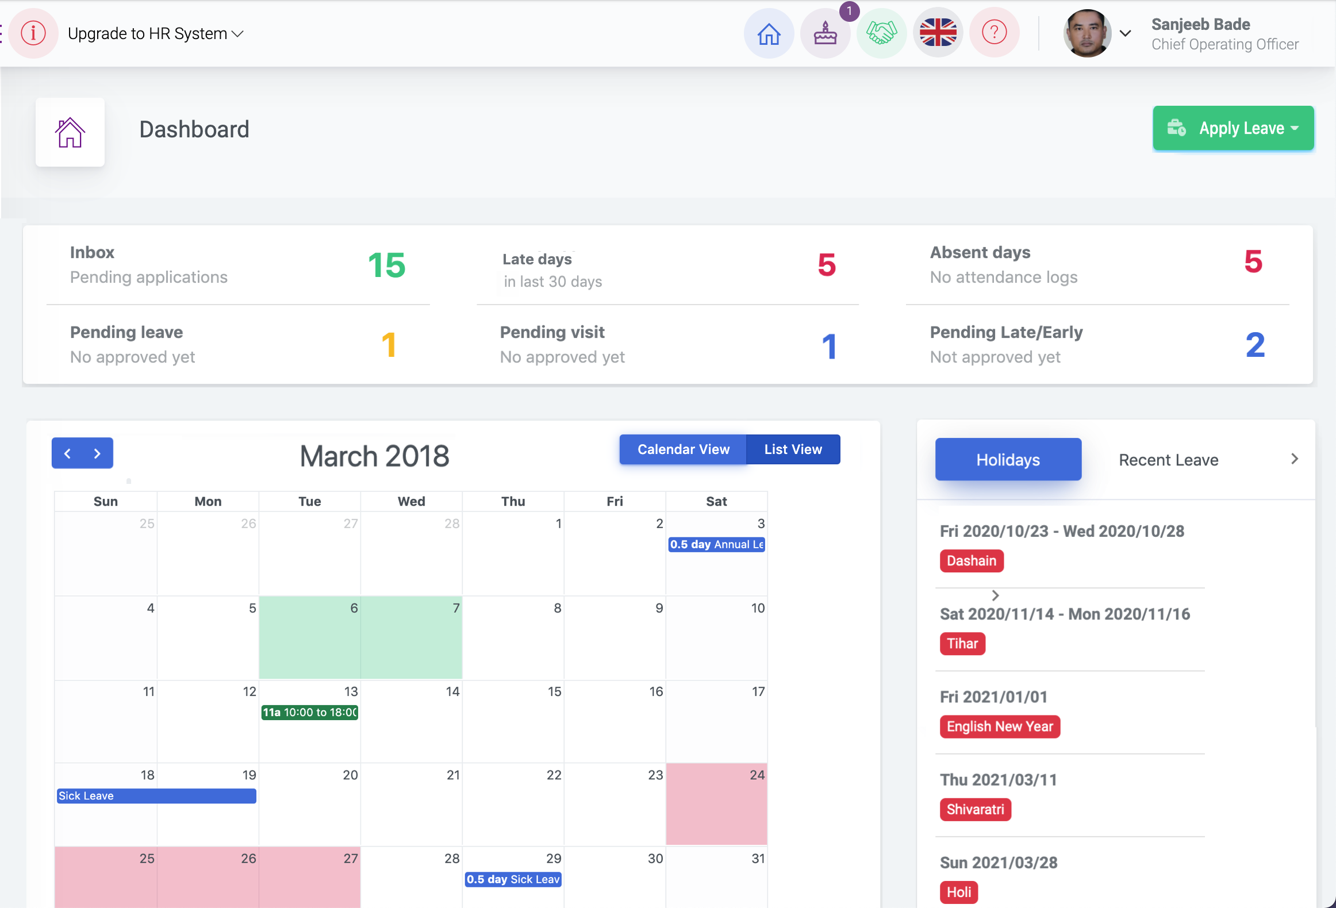This screenshot has height=908, width=1336.
Task: Click the Inbox pending applications count
Action: 385,266
